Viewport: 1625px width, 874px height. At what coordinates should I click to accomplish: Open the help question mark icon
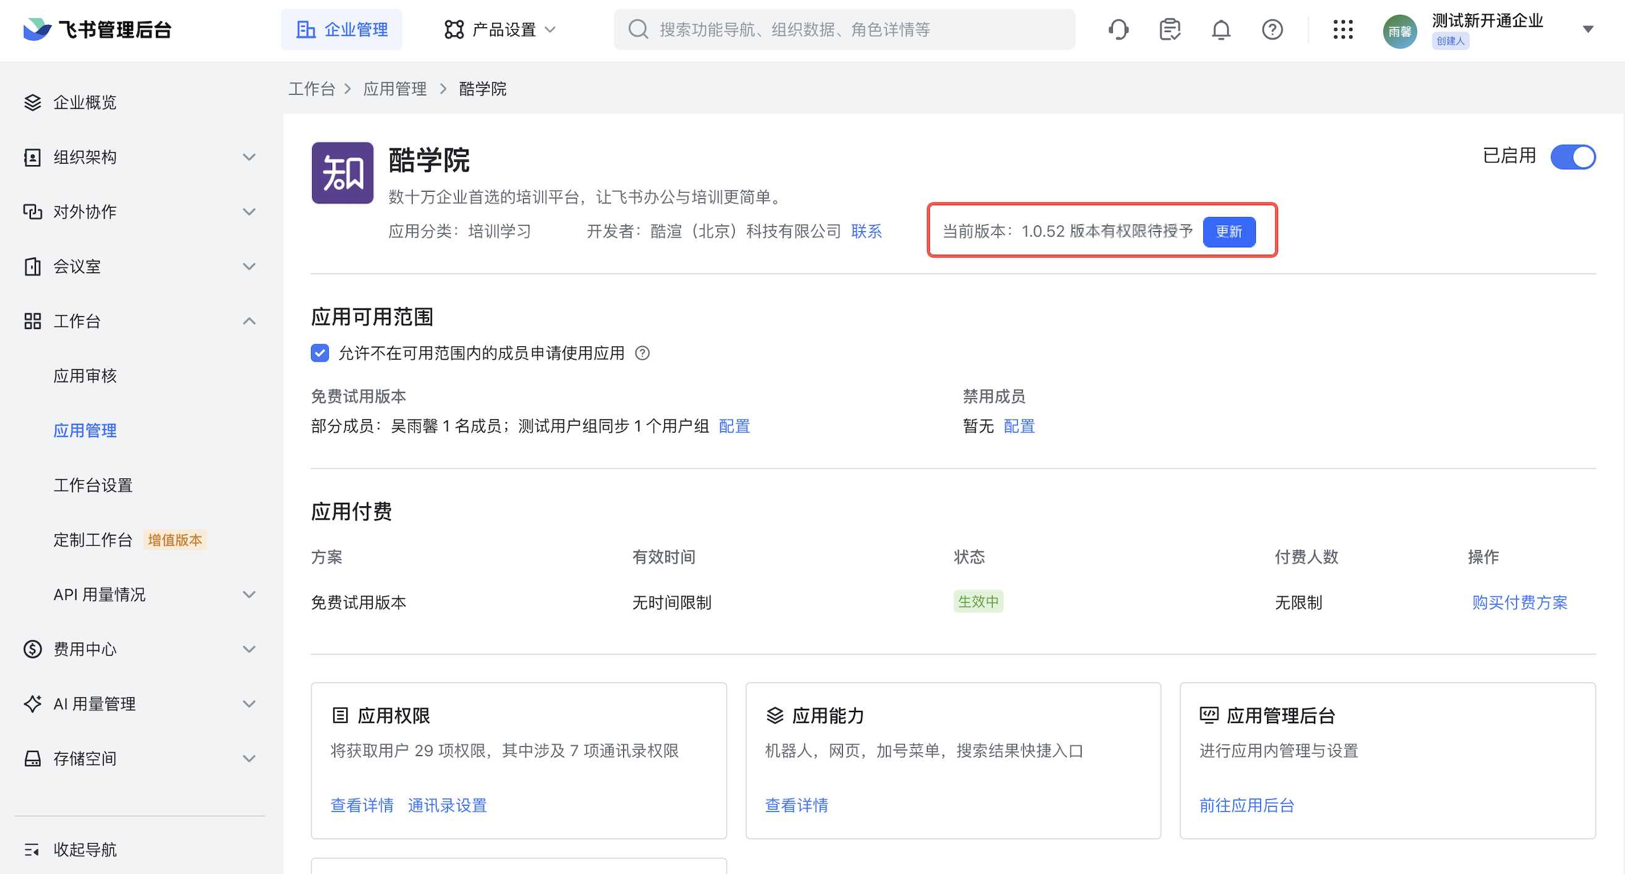pyautogui.click(x=1273, y=29)
